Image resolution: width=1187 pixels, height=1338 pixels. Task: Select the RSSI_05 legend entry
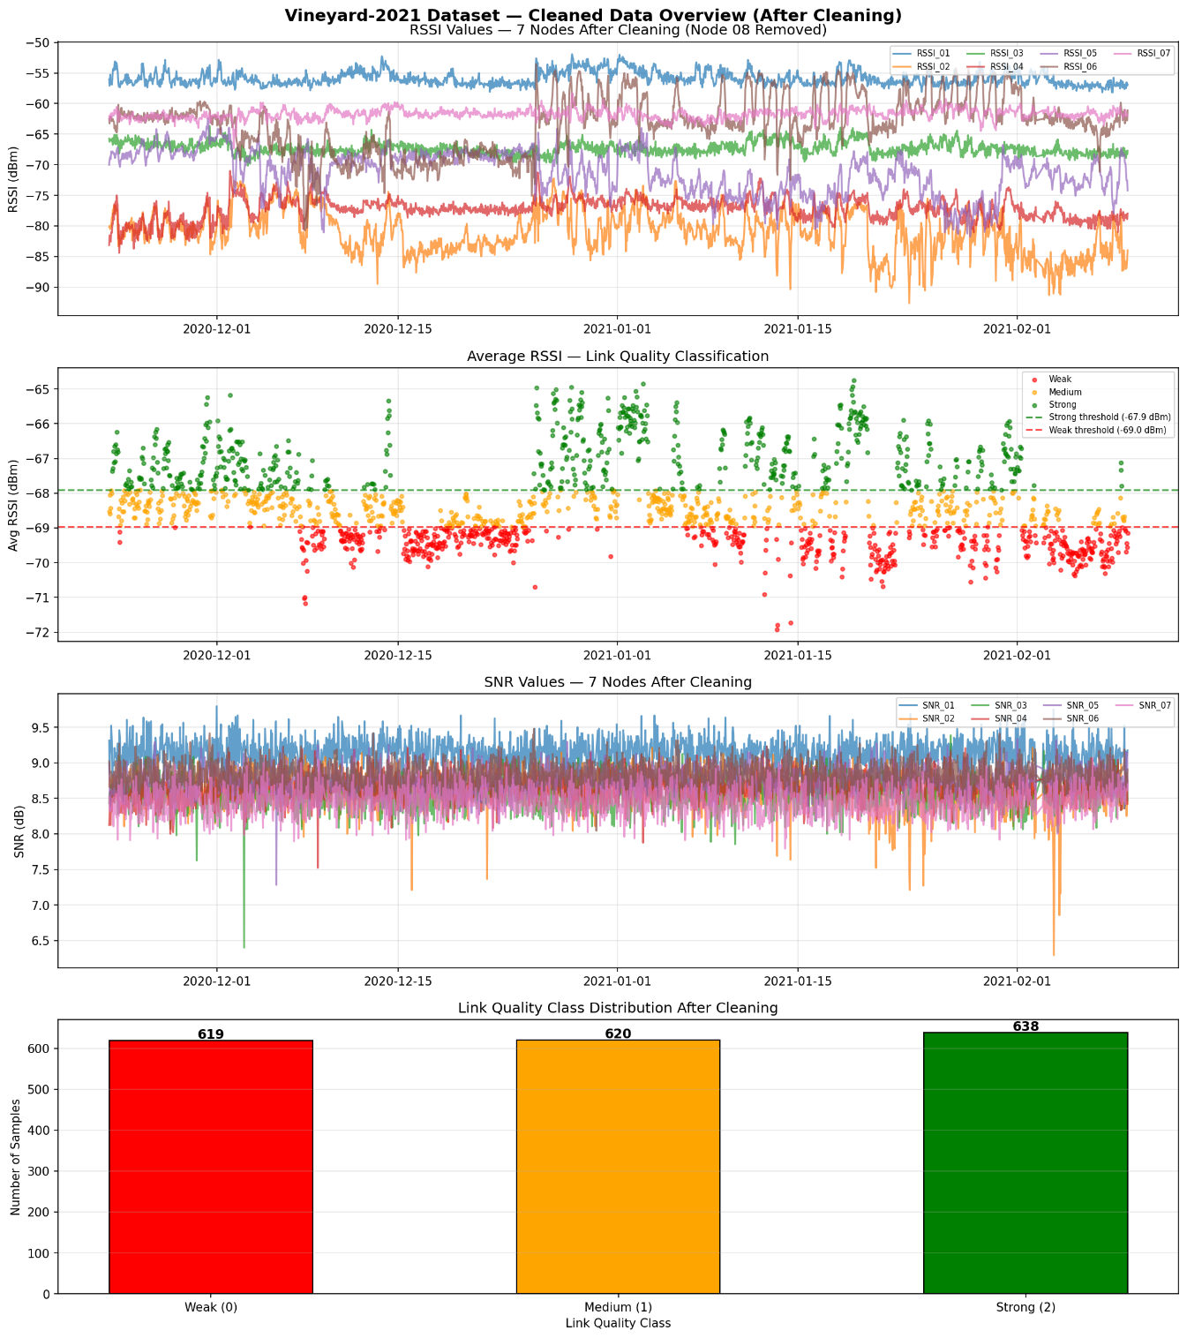pyautogui.click(x=1069, y=54)
